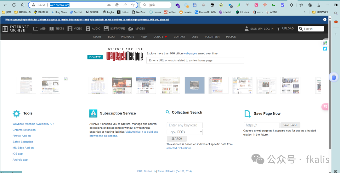Dismiss the blue donation banner with X
This screenshot has width=340, height=173.
(325, 20)
